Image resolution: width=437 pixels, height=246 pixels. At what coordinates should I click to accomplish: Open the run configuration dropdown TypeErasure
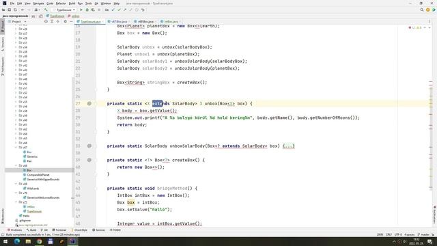point(64,10)
